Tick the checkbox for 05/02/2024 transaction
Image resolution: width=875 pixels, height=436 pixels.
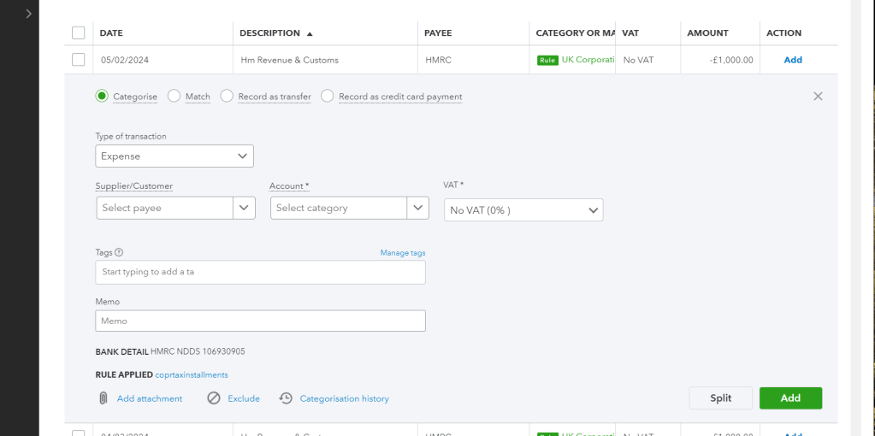tap(78, 60)
